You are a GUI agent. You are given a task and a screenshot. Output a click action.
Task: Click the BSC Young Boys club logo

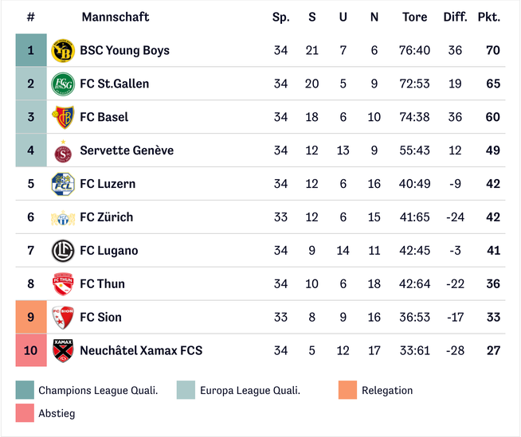click(62, 51)
